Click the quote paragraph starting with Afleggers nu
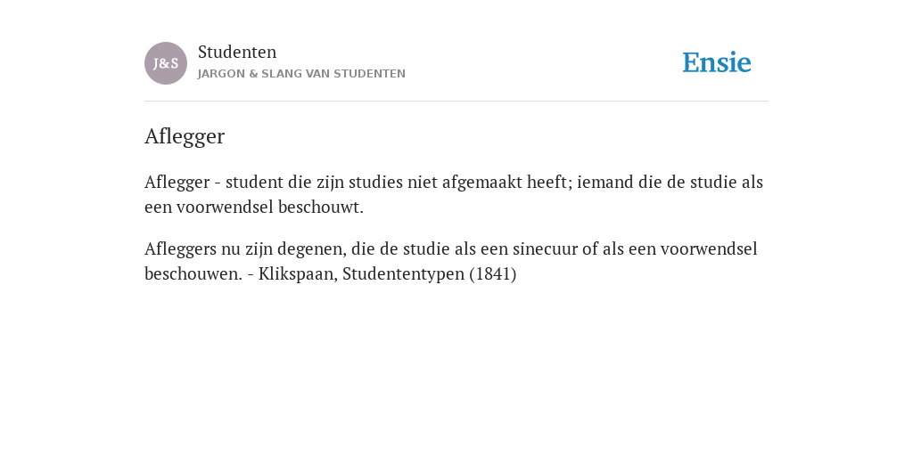Image resolution: width=913 pixels, height=456 pixels. (451, 261)
